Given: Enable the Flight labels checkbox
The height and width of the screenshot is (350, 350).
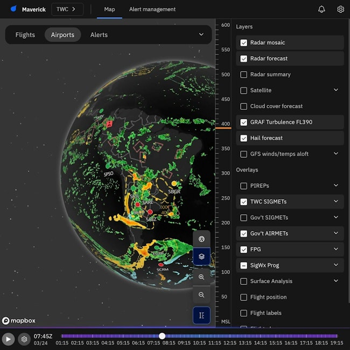Looking at the screenshot, I should point(243,313).
